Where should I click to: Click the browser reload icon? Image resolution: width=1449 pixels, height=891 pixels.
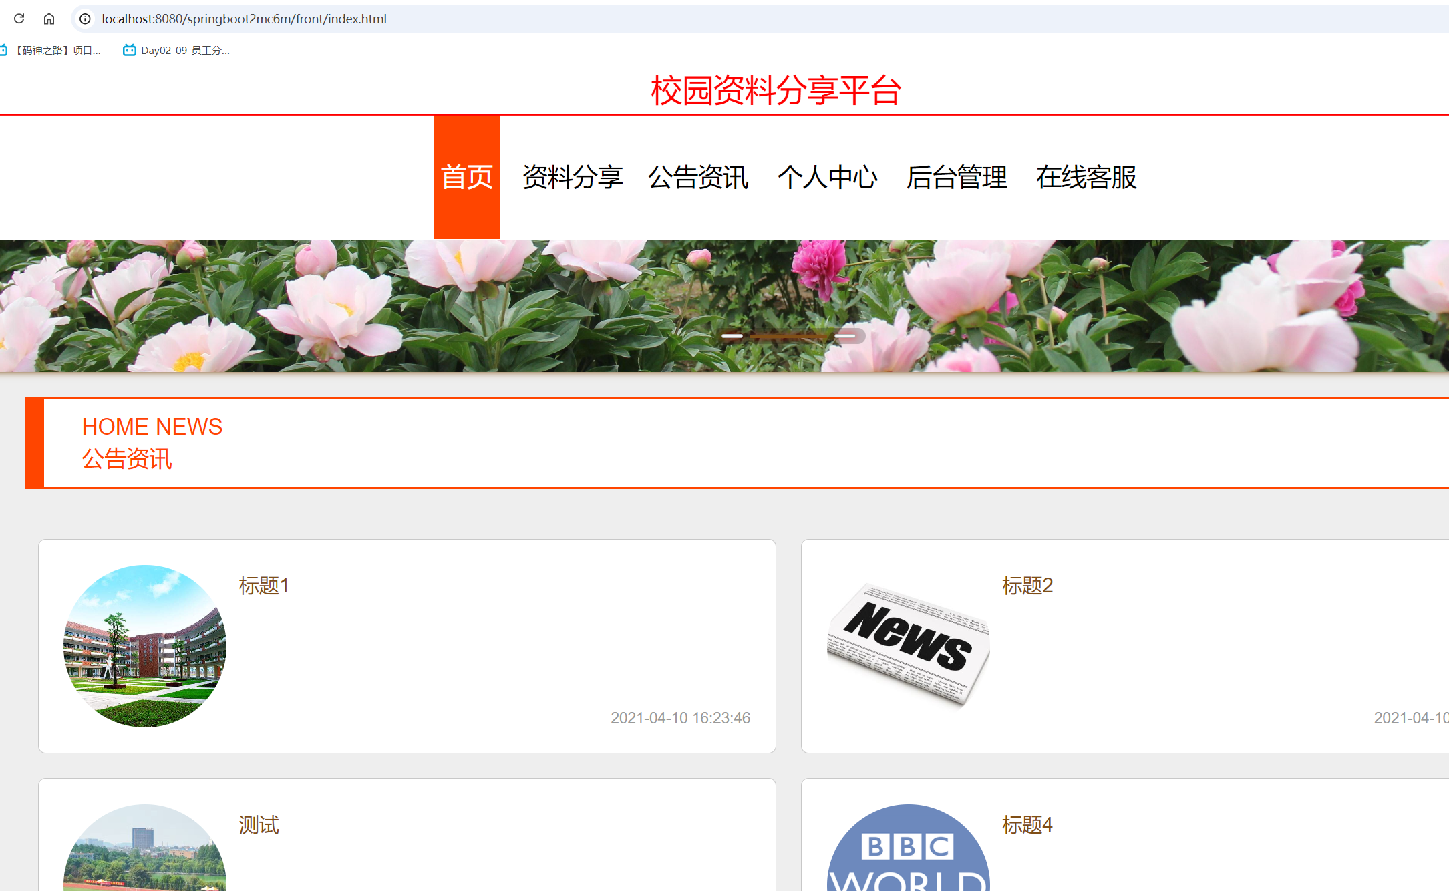[19, 19]
